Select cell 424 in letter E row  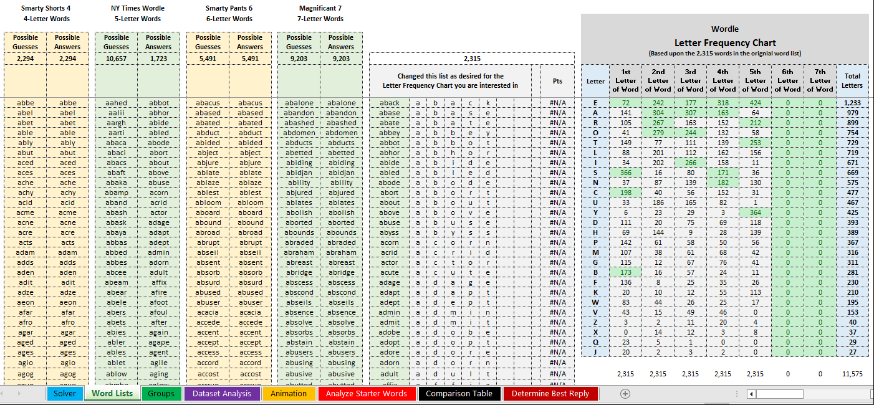755,103
